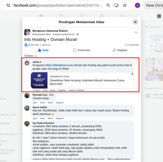Viewport: 163px width, 162px height.
Task: Open Aliska A's name link
Action: point(37,62)
